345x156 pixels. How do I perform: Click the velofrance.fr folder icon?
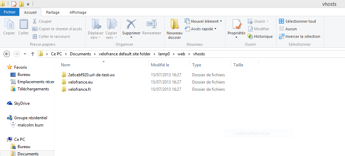(x=64, y=89)
